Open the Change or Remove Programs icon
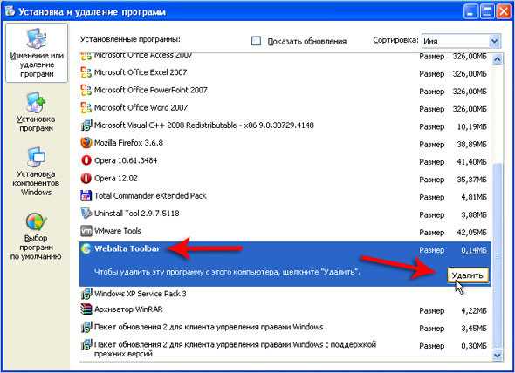 pyautogui.click(x=36, y=38)
